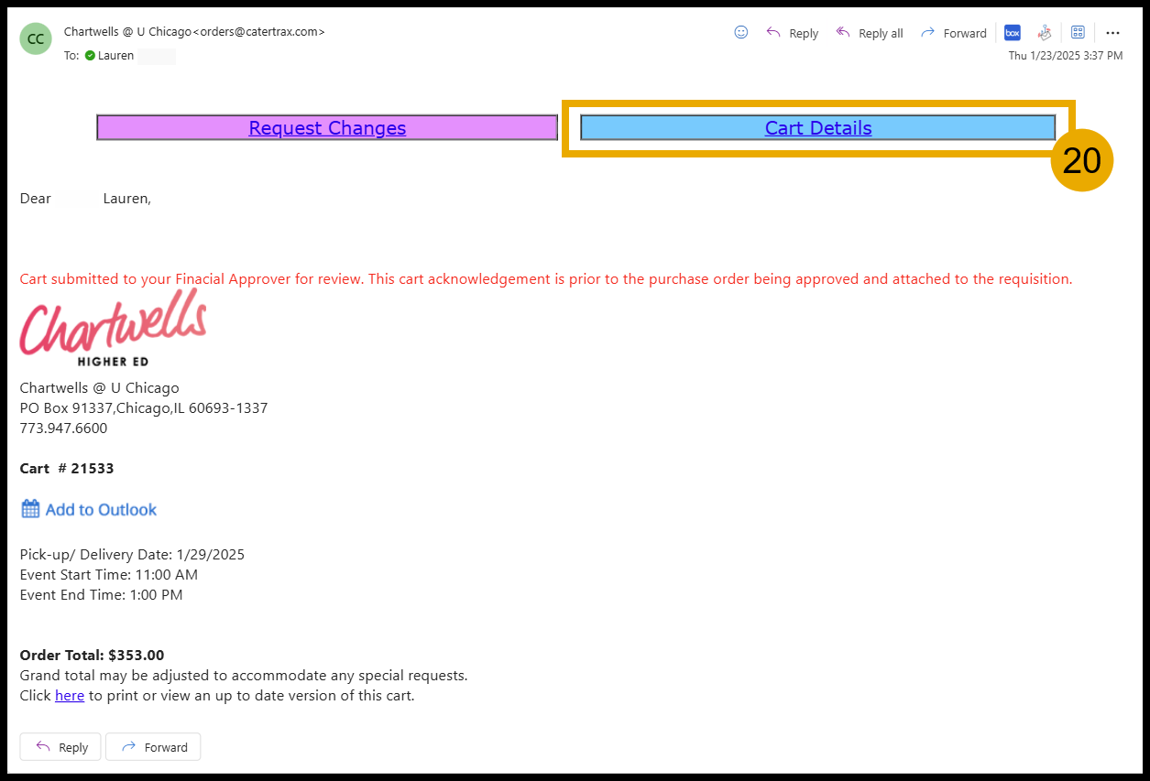Screen dimensions: 1150x781
Task: Click the red cart submitted notice text
Action: (546, 279)
